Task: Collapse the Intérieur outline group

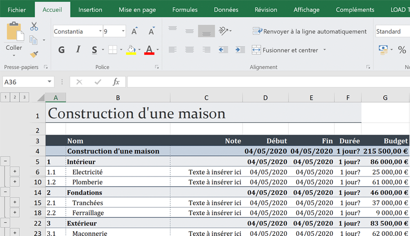Action: [x=5, y=162]
